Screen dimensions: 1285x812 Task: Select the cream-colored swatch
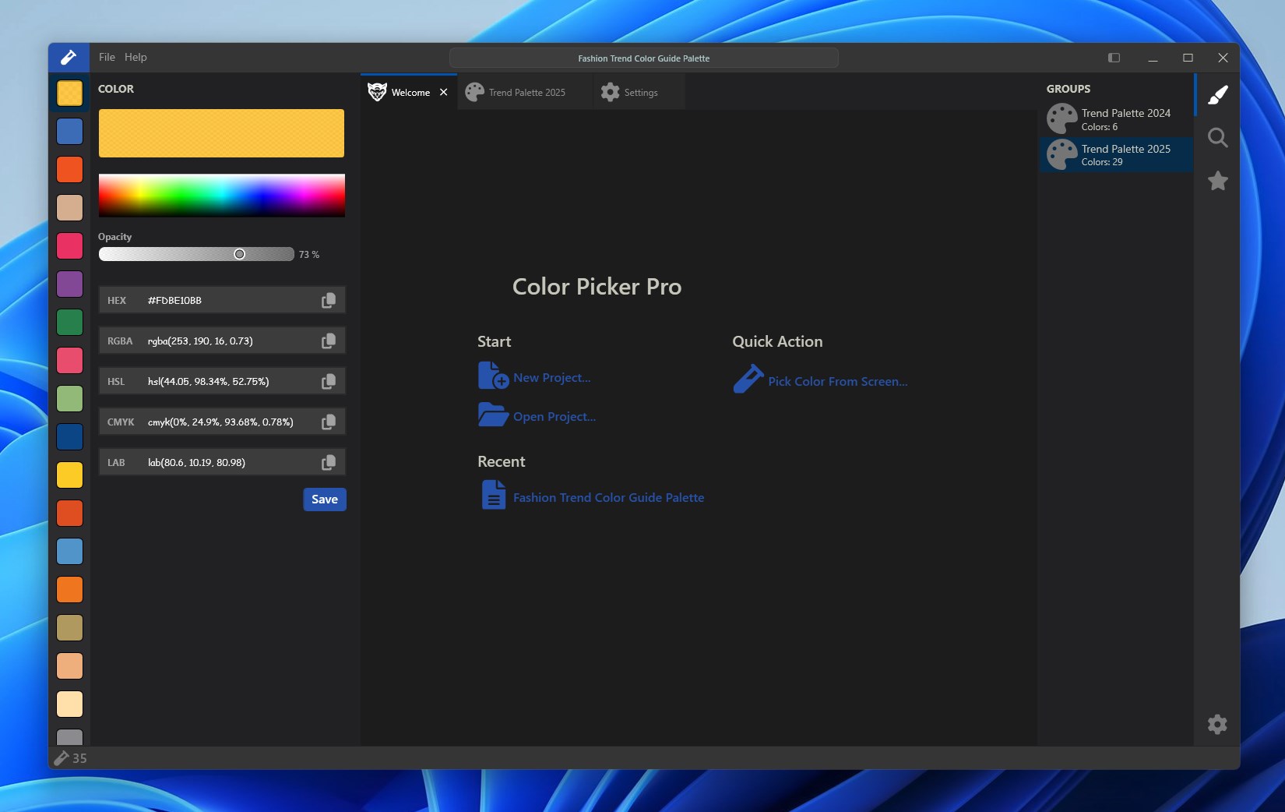[70, 704]
